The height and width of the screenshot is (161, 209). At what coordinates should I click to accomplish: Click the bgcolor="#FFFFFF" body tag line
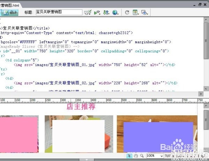click(86, 42)
